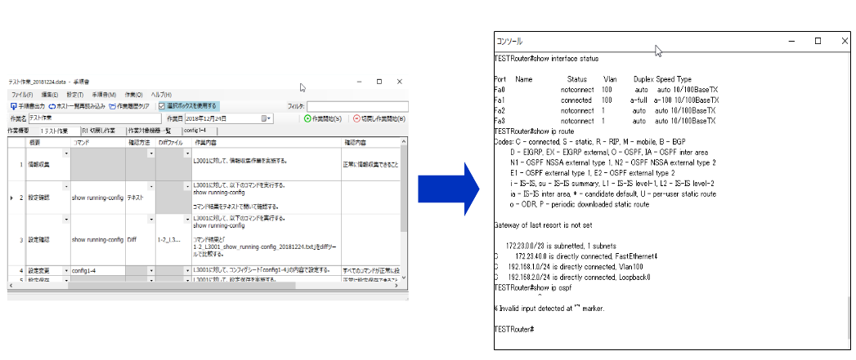Start work with green 作業開始 icon
Screen dimensions: 856x360
tap(307, 119)
